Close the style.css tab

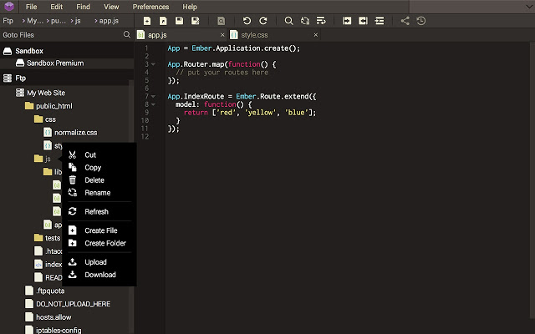pyautogui.click(x=316, y=35)
